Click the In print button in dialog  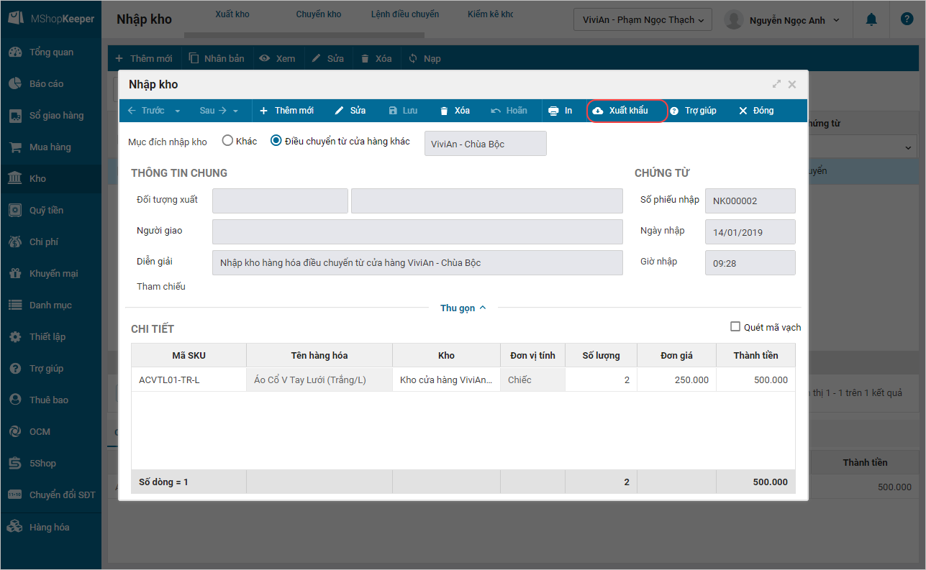coord(560,111)
